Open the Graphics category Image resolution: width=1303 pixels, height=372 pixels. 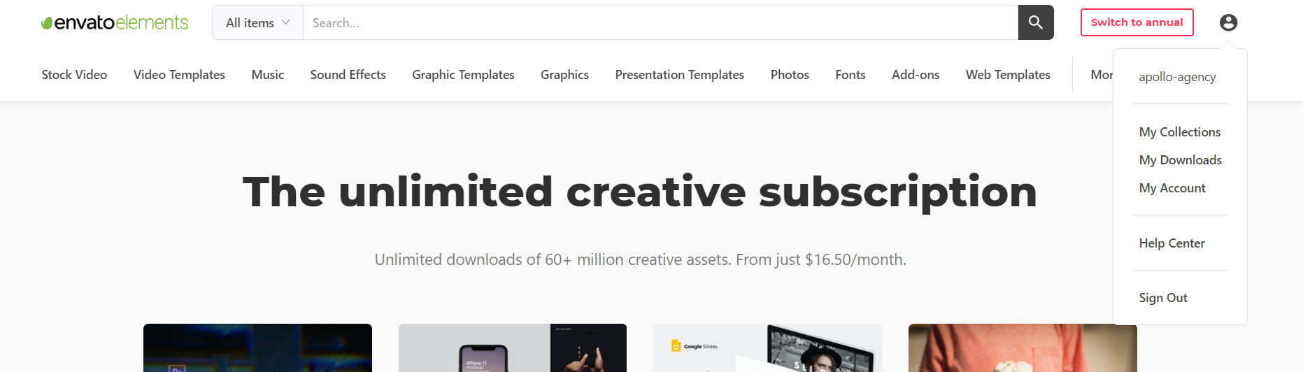564,75
